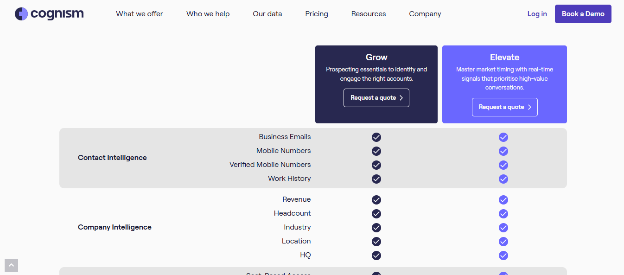Request a quote for the Grow plan
Screen dimensions: 624x275
click(x=376, y=98)
